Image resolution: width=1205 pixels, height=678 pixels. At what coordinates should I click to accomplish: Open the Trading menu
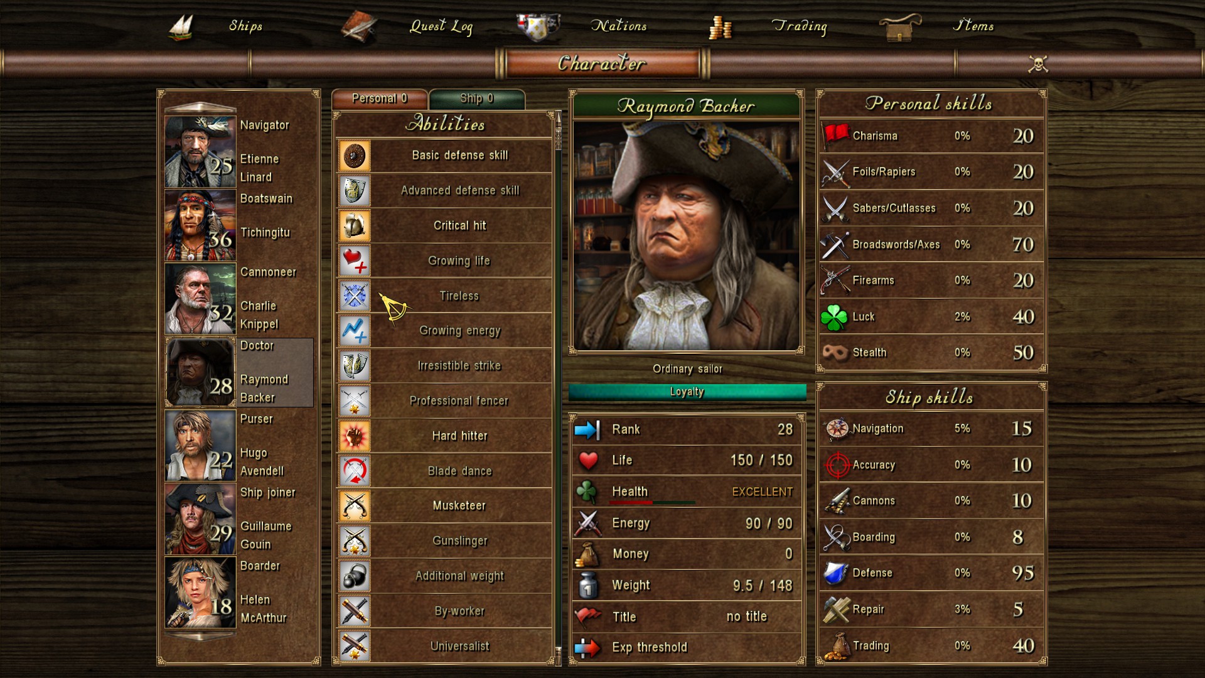[x=799, y=26]
